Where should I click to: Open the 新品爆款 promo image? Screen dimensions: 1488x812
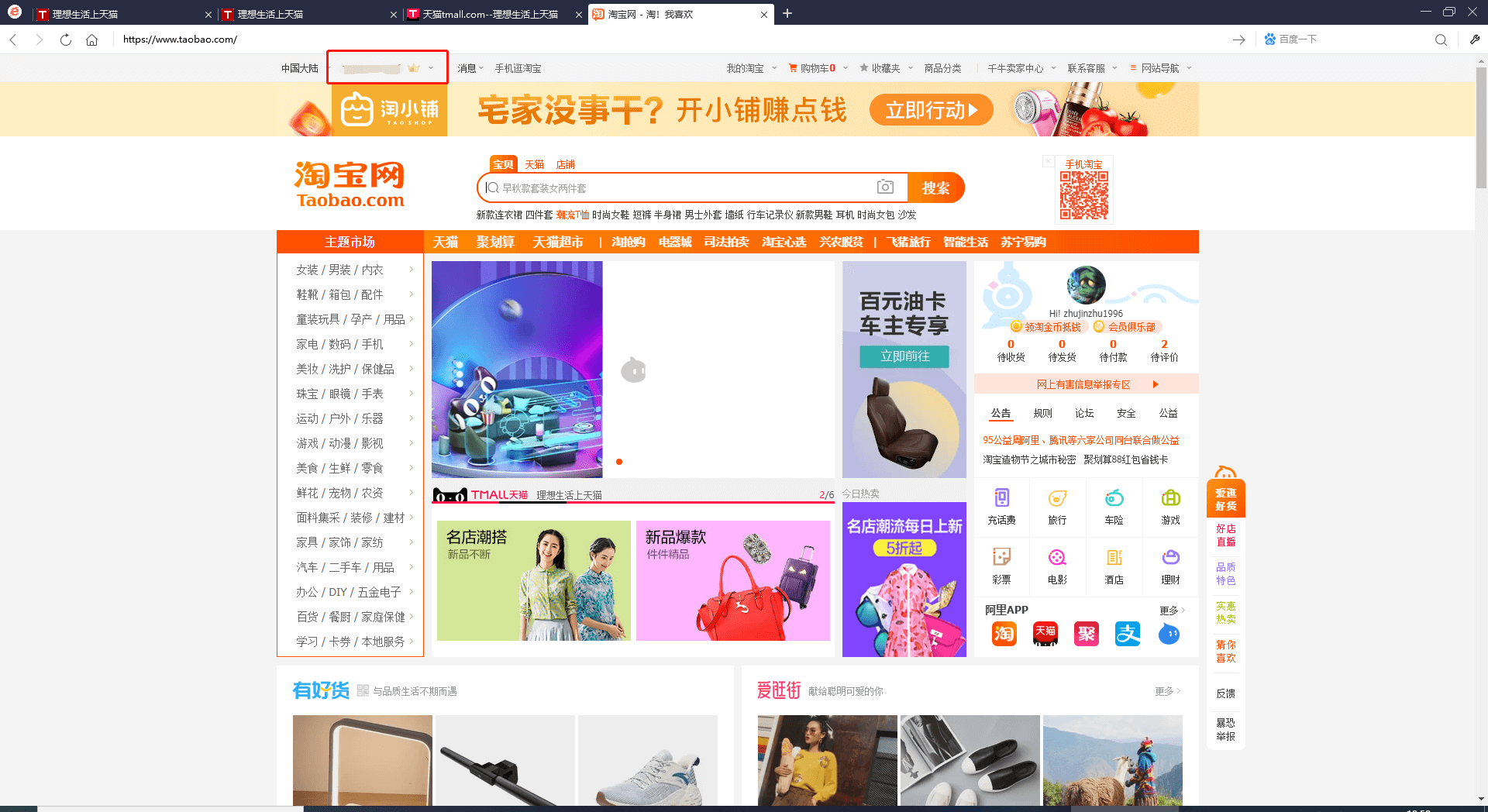733,580
